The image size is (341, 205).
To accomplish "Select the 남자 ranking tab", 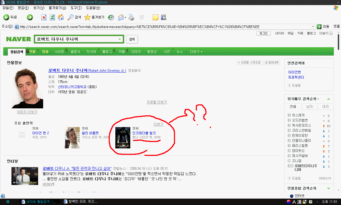I will 310,107.
